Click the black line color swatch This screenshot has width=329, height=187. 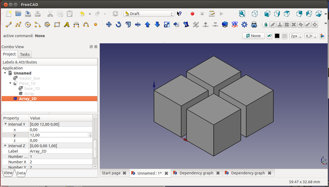[x=277, y=36]
